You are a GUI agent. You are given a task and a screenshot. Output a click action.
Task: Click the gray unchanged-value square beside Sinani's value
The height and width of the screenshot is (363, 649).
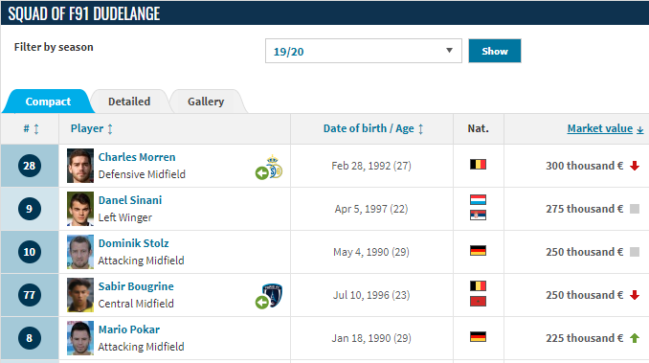point(635,209)
